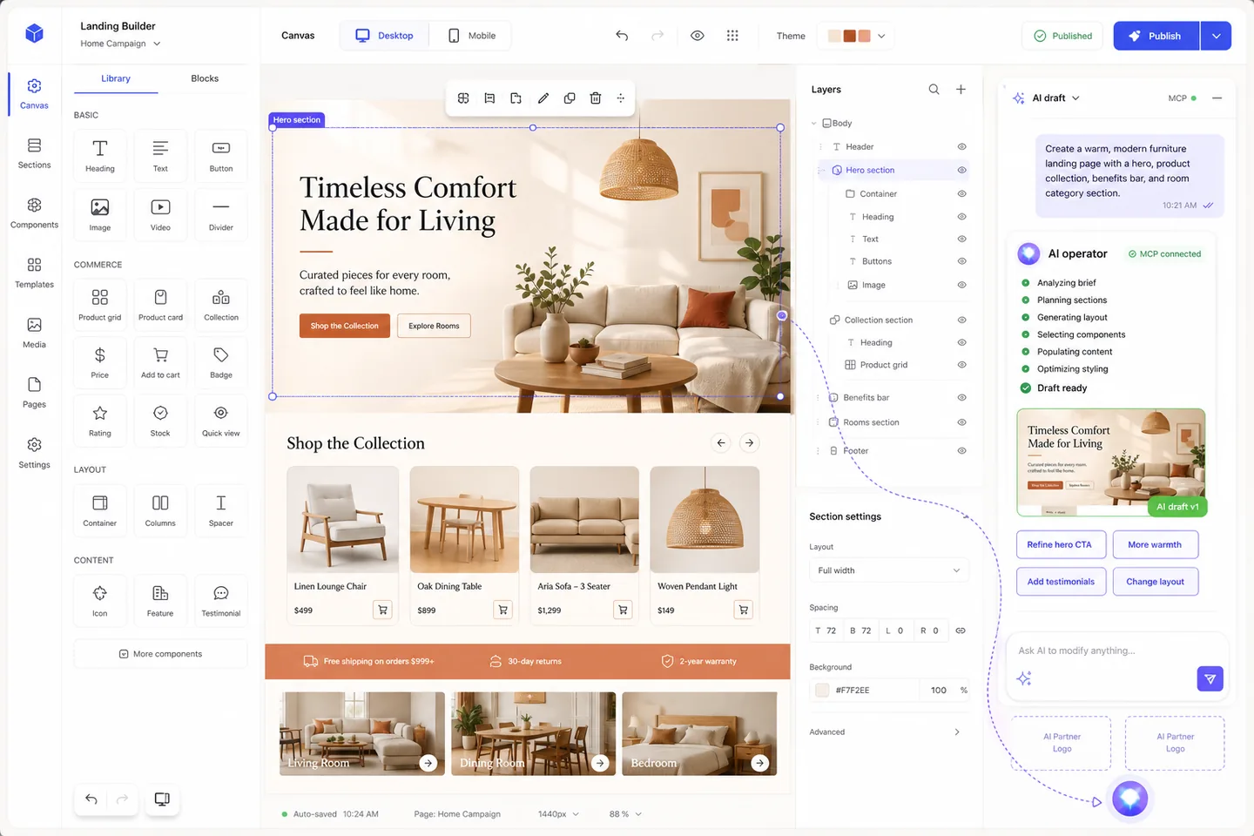Open the Publish options dropdown arrow
This screenshot has width=1254, height=836.
point(1216,36)
